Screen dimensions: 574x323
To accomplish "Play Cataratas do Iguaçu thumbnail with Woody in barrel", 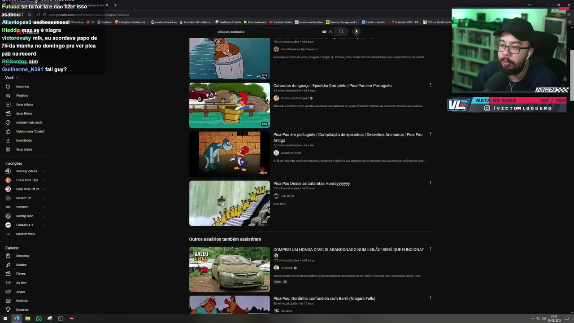I will (230, 105).
